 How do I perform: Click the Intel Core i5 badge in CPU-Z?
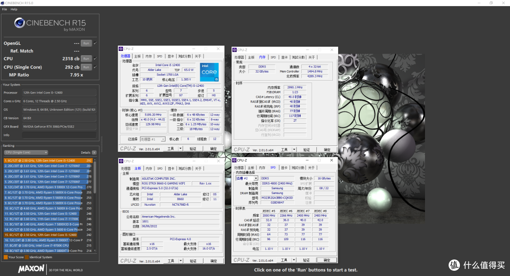(209, 72)
